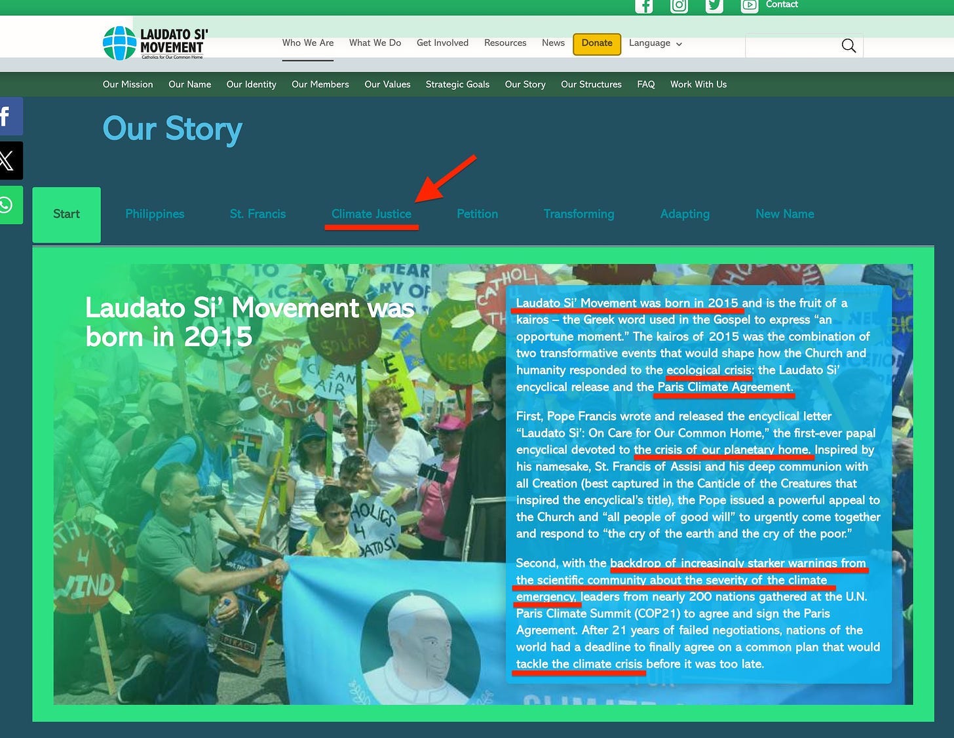The width and height of the screenshot is (954, 738).
Task: Go to Strategic Goals page
Action: click(457, 85)
